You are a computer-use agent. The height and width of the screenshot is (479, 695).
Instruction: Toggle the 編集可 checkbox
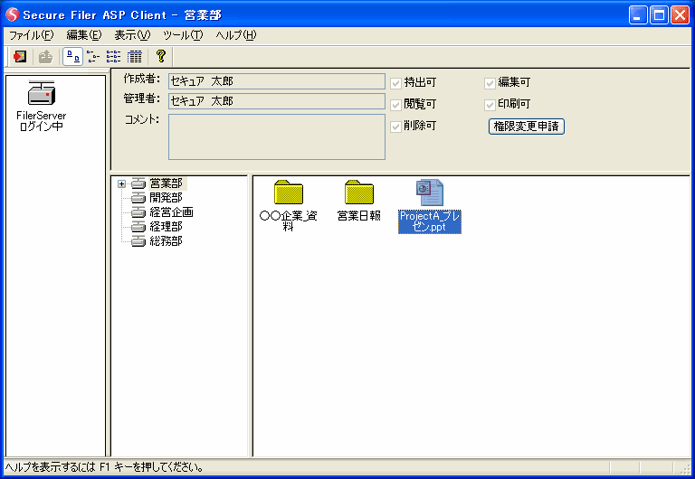(x=490, y=83)
